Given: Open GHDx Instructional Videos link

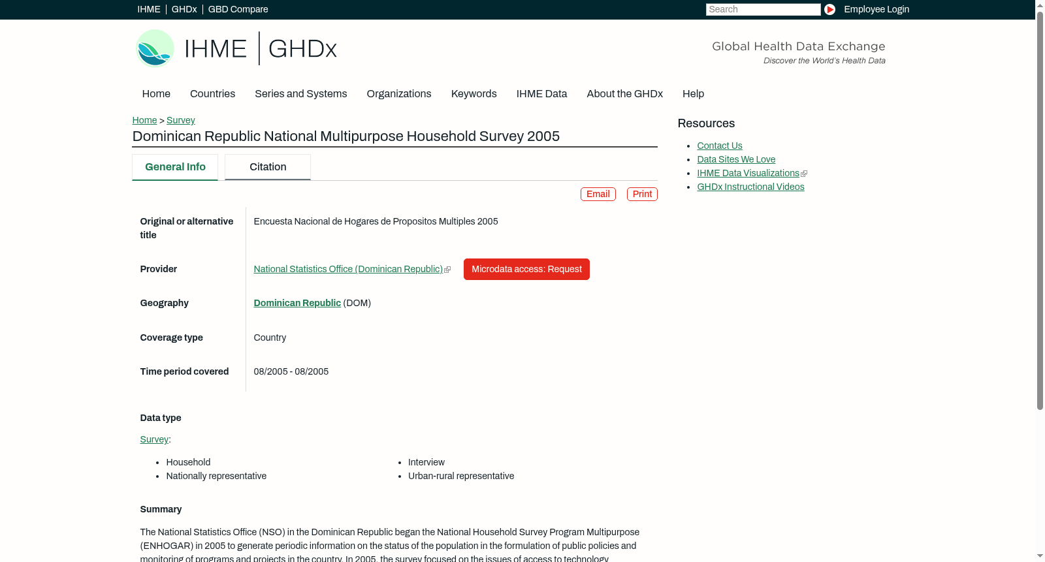Looking at the screenshot, I should (x=750, y=187).
